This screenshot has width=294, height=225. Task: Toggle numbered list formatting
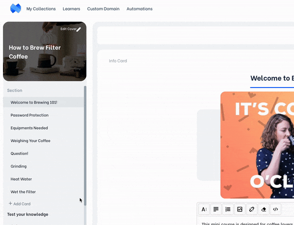click(228, 209)
